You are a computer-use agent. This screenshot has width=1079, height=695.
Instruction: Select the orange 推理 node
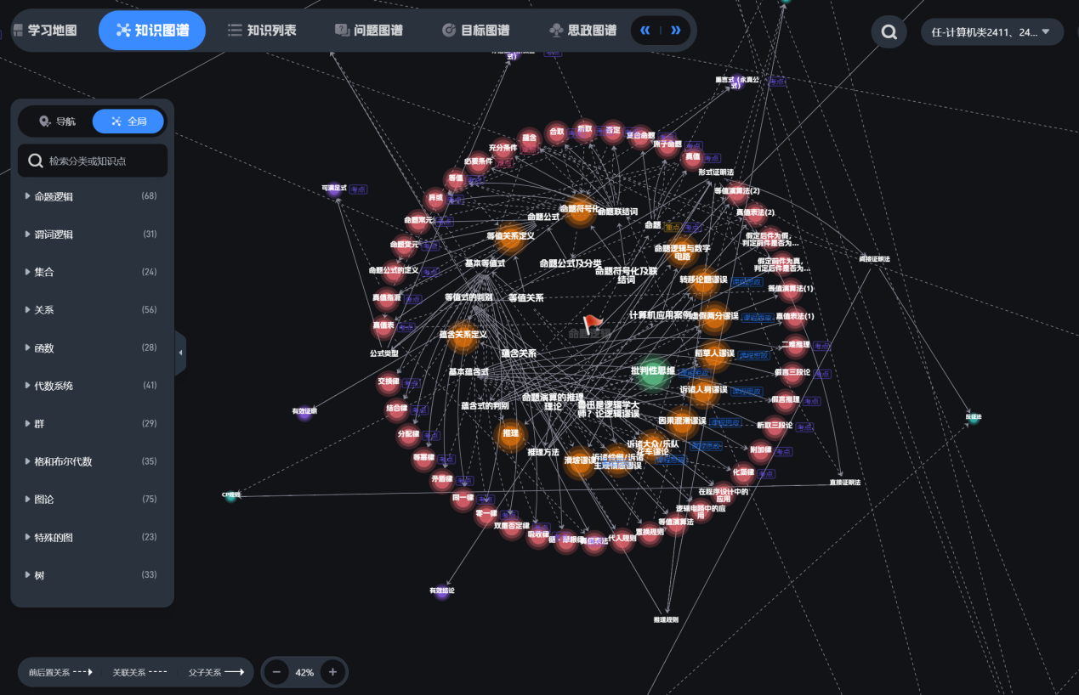click(x=510, y=434)
